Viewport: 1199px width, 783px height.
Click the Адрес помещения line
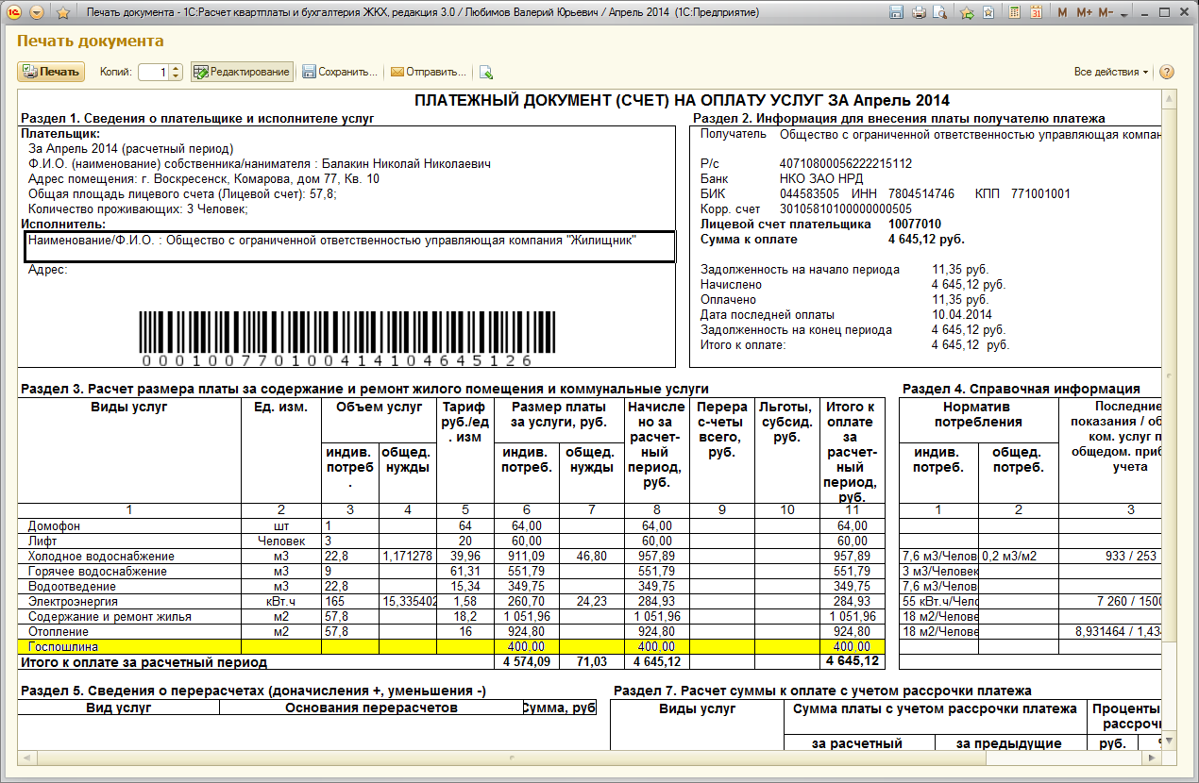(205, 179)
